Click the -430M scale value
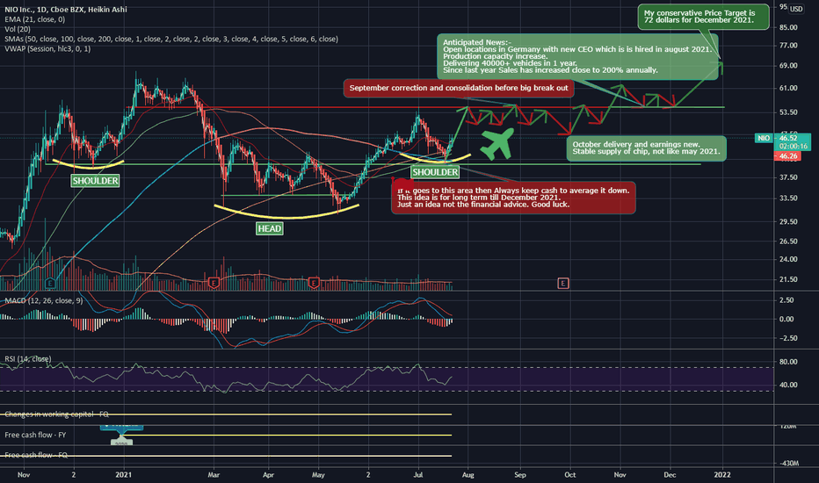The width and height of the screenshot is (819, 483). click(x=789, y=463)
